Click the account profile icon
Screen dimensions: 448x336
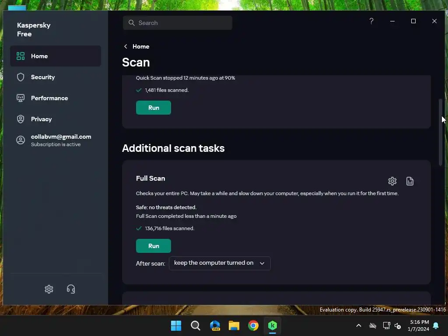pos(21,140)
